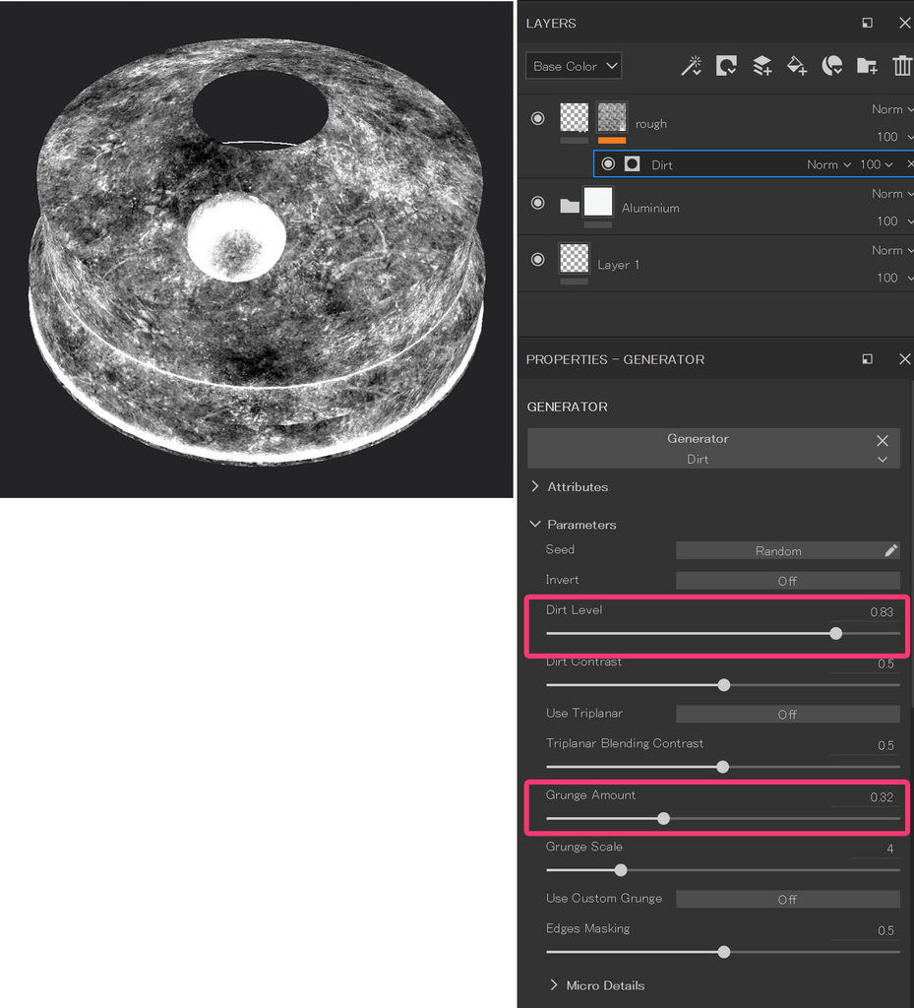Viewport: 914px width, 1008px height.
Task: Click the Generator header button
Action: [x=698, y=438]
